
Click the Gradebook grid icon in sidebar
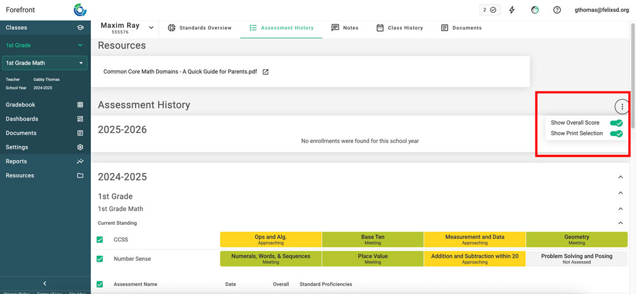80,105
